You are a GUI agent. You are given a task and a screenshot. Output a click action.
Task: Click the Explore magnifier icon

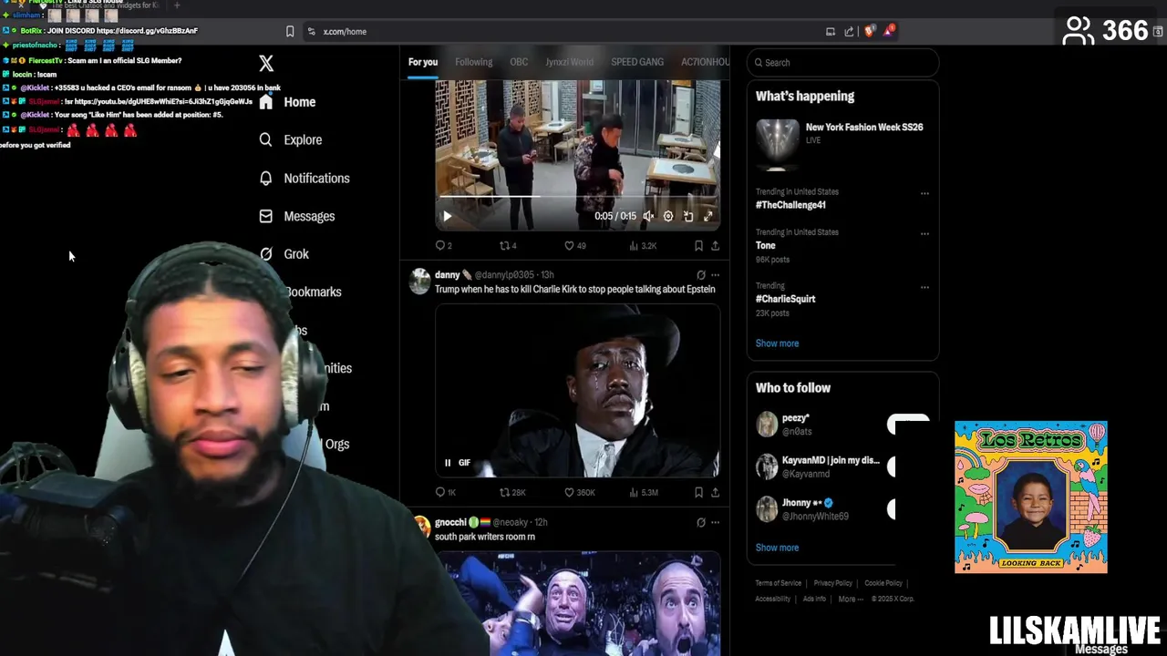(265, 140)
